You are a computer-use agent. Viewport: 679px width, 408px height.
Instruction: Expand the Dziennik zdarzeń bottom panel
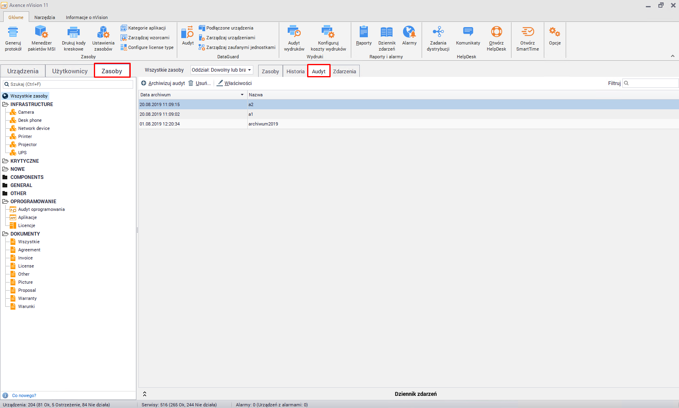pyautogui.click(x=144, y=394)
